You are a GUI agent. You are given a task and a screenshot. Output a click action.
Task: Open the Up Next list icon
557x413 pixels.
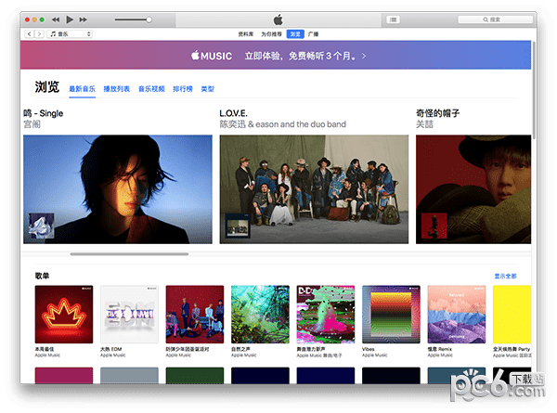tap(394, 19)
